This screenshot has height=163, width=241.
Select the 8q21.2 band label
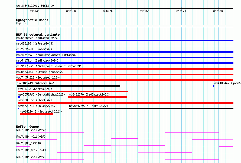click(x=21, y=23)
